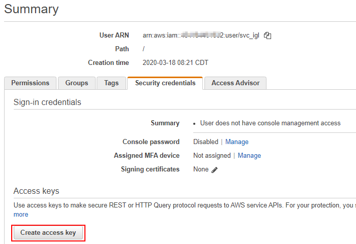The image size is (356, 244).
Task: Manage the console password
Action: [x=236, y=142]
